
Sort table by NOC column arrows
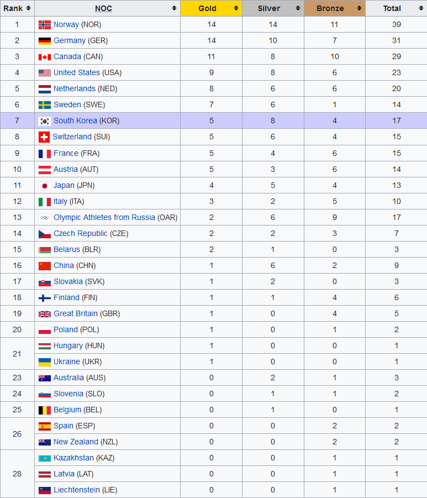click(174, 8)
